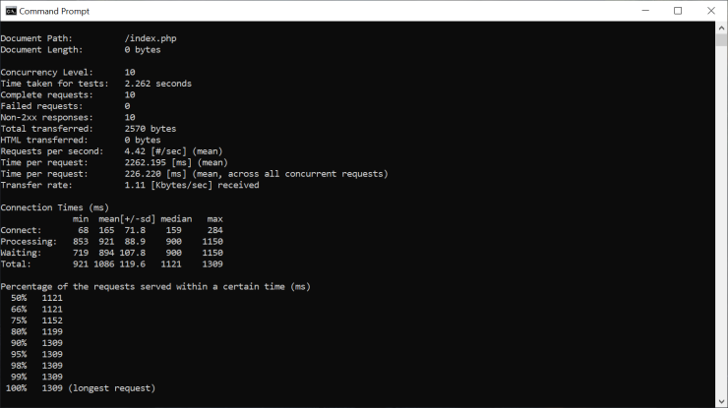Click the Non-2xx responses label
The width and height of the screenshot is (728, 408).
point(46,117)
